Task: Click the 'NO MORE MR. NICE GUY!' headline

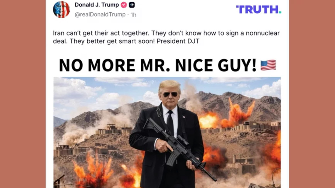Action: [x=158, y=65]
